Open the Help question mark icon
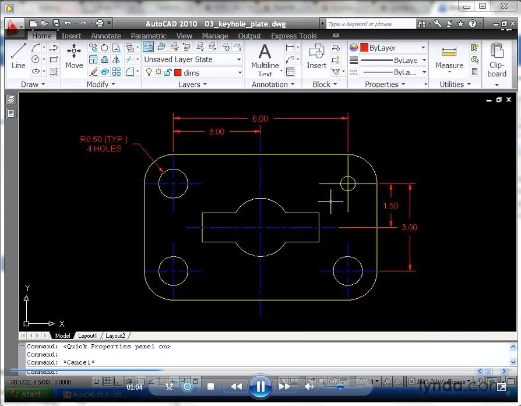This screenshot has height=406, width=521. [x=472, y=23]
